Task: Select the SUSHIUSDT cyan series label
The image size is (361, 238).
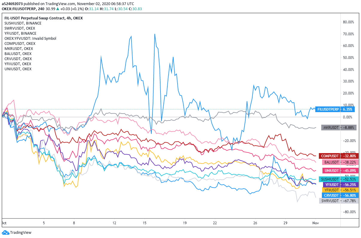Action: coord(330,179)
